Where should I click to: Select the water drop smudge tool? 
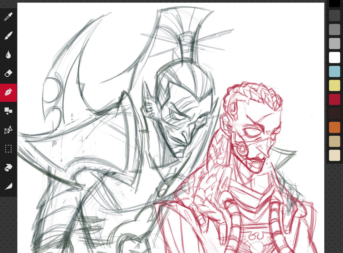(x=8, y=55)
